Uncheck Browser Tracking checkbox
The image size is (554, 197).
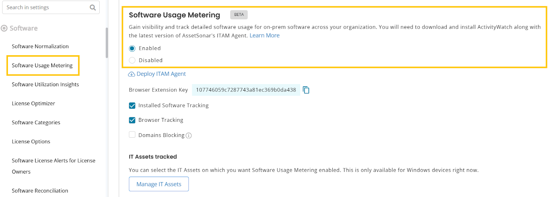(x=132, y=120)
